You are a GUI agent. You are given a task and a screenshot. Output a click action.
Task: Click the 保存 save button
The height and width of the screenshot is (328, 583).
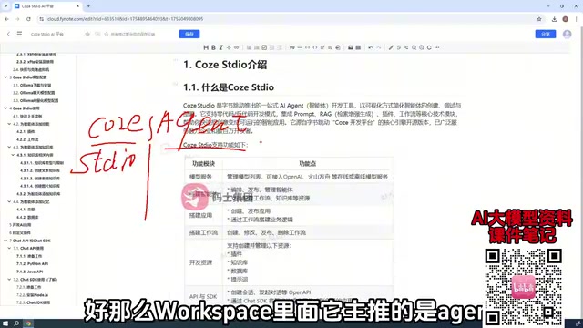pyautogui.click(x=189, y=34)
